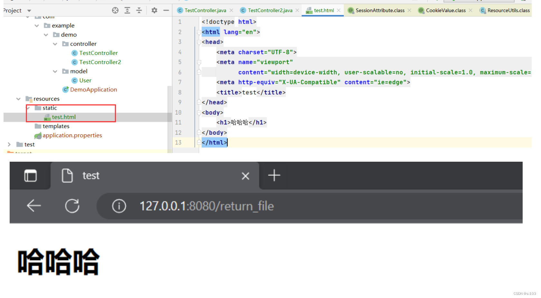The width and height of the screenshot is (541, 298).
Task: Open TestController class in tree
Action: (x=98, y=53)
